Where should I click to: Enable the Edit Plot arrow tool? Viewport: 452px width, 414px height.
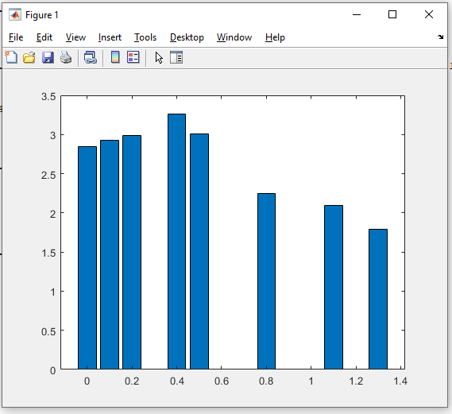(x=159, y=57)
